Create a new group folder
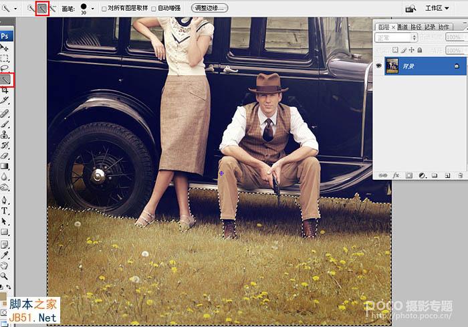Image resolution: width=468 pixels, height=327 pixels. (435, 175)
